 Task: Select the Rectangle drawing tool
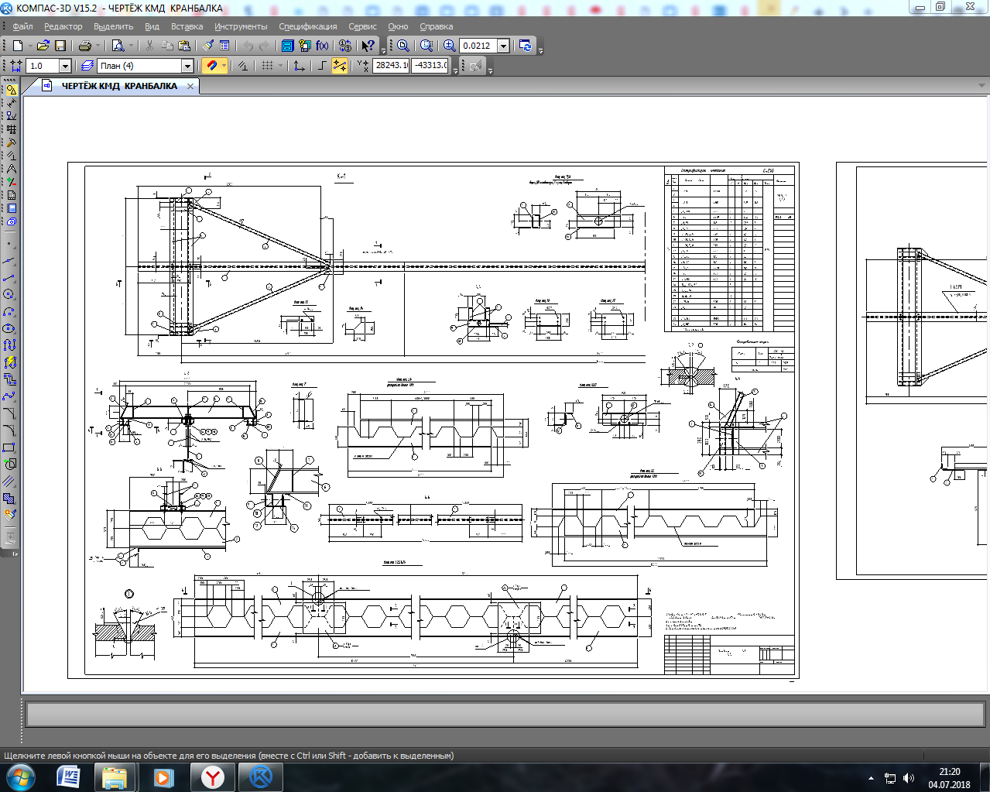pos(9,447)
